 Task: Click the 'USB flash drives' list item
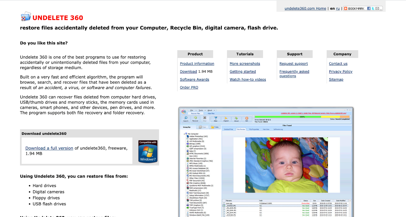click(x=49, y=204)
